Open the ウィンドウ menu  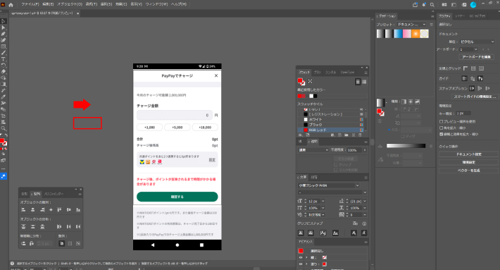pos(156,4)
